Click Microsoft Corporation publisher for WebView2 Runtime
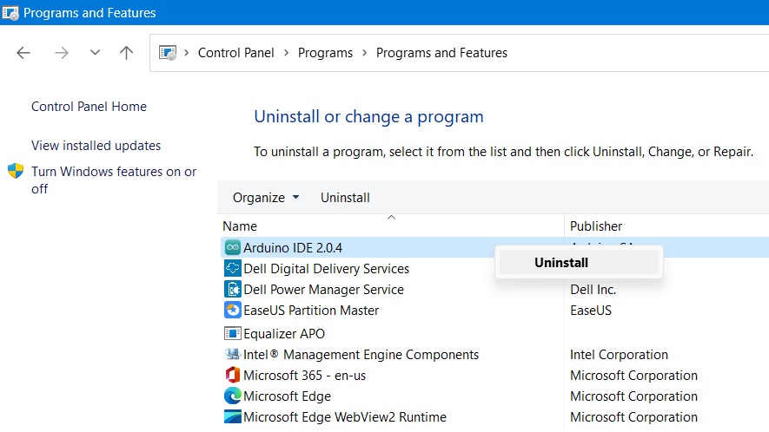769x432 pixels. [x=633, y=416]
